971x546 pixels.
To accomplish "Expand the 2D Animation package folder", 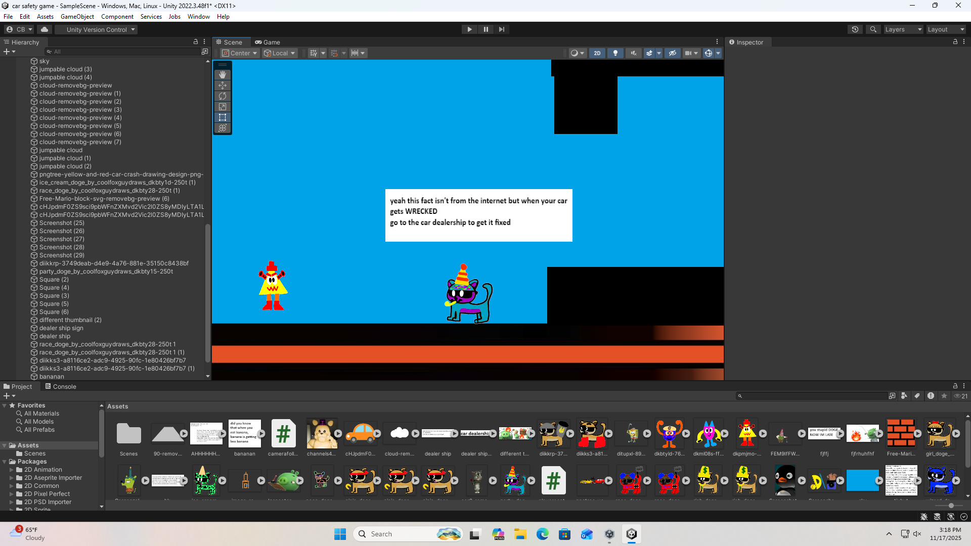I will click(11, 470).
